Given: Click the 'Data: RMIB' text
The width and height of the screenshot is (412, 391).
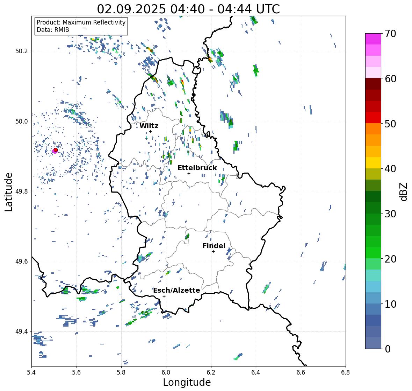Looking at the screenshot, I should pos(53,30).
